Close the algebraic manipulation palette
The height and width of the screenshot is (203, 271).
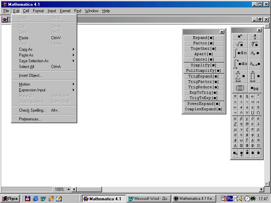click(x=222, y=32)
